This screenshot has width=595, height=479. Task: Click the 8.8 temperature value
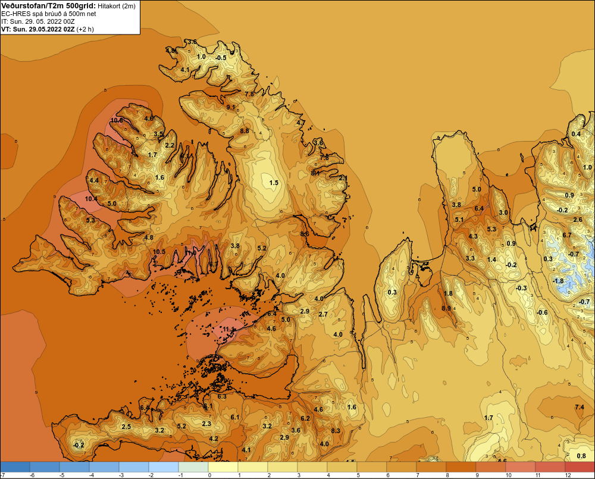[245, 130]
